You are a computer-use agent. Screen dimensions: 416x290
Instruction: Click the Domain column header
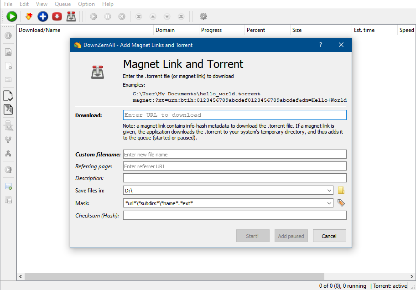tap(176, 30)
